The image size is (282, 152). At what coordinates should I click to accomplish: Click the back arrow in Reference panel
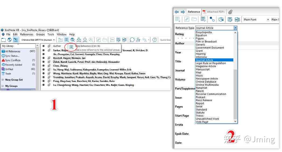(x=177, y=12)
